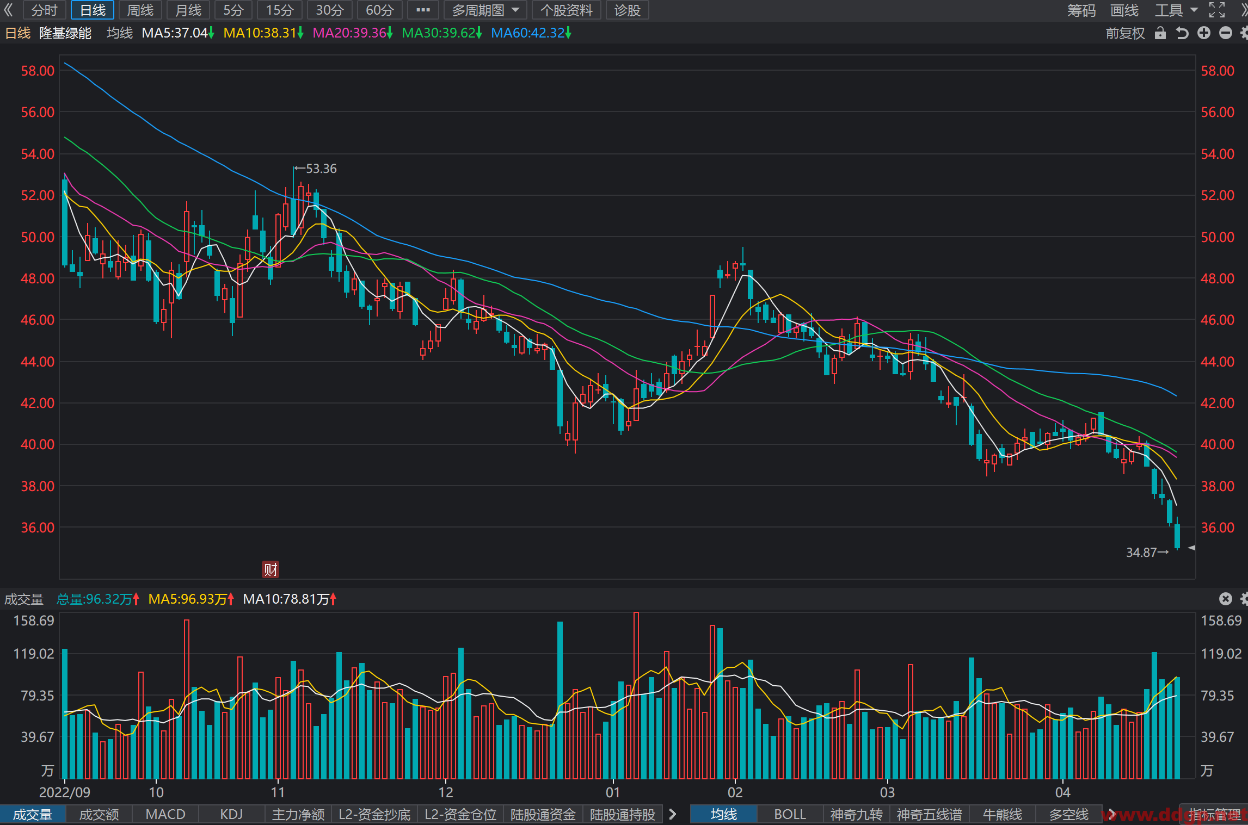The height and width of the screenshot is (825, 1248).
Task: Select the 均线 main chart indicator tab
Action: [x=724, y=815]
